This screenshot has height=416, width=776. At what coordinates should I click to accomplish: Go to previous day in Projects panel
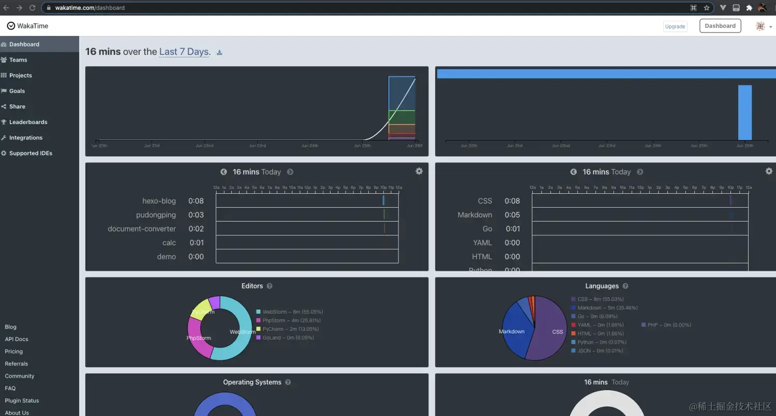pyautogui.click(x=223, y=172)
